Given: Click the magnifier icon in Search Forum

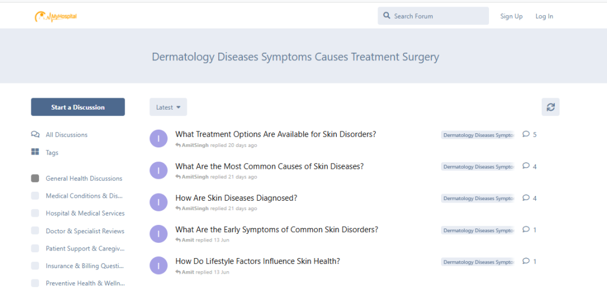Looking at the screenshot, I should tap(386, 16).
